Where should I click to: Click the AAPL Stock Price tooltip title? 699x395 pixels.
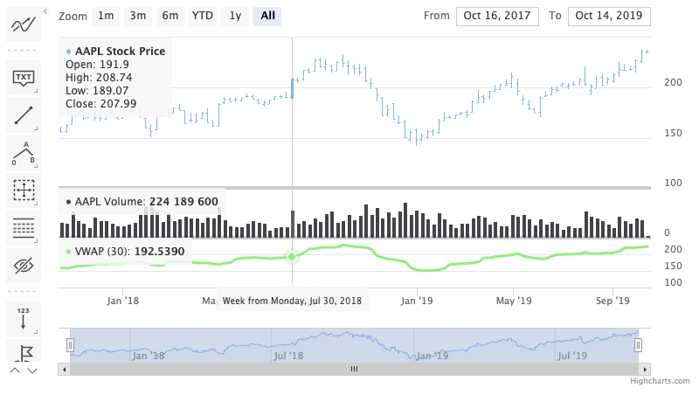click(x=120, y=52)
